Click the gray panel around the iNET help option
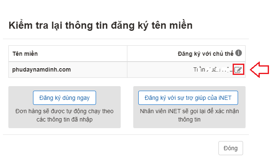The height and width of the screenshot is (166, 279). click(x=189, y=107)
